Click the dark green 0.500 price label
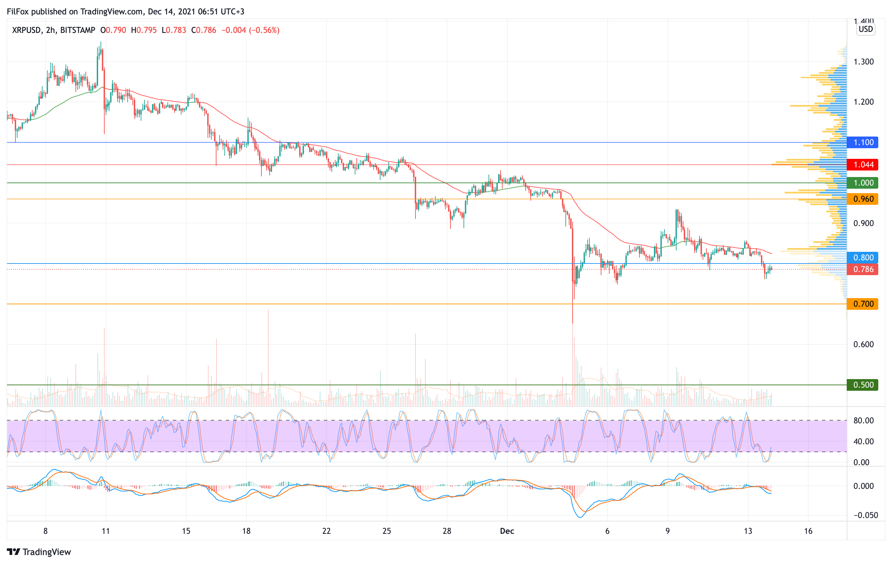 pos(862,385)
